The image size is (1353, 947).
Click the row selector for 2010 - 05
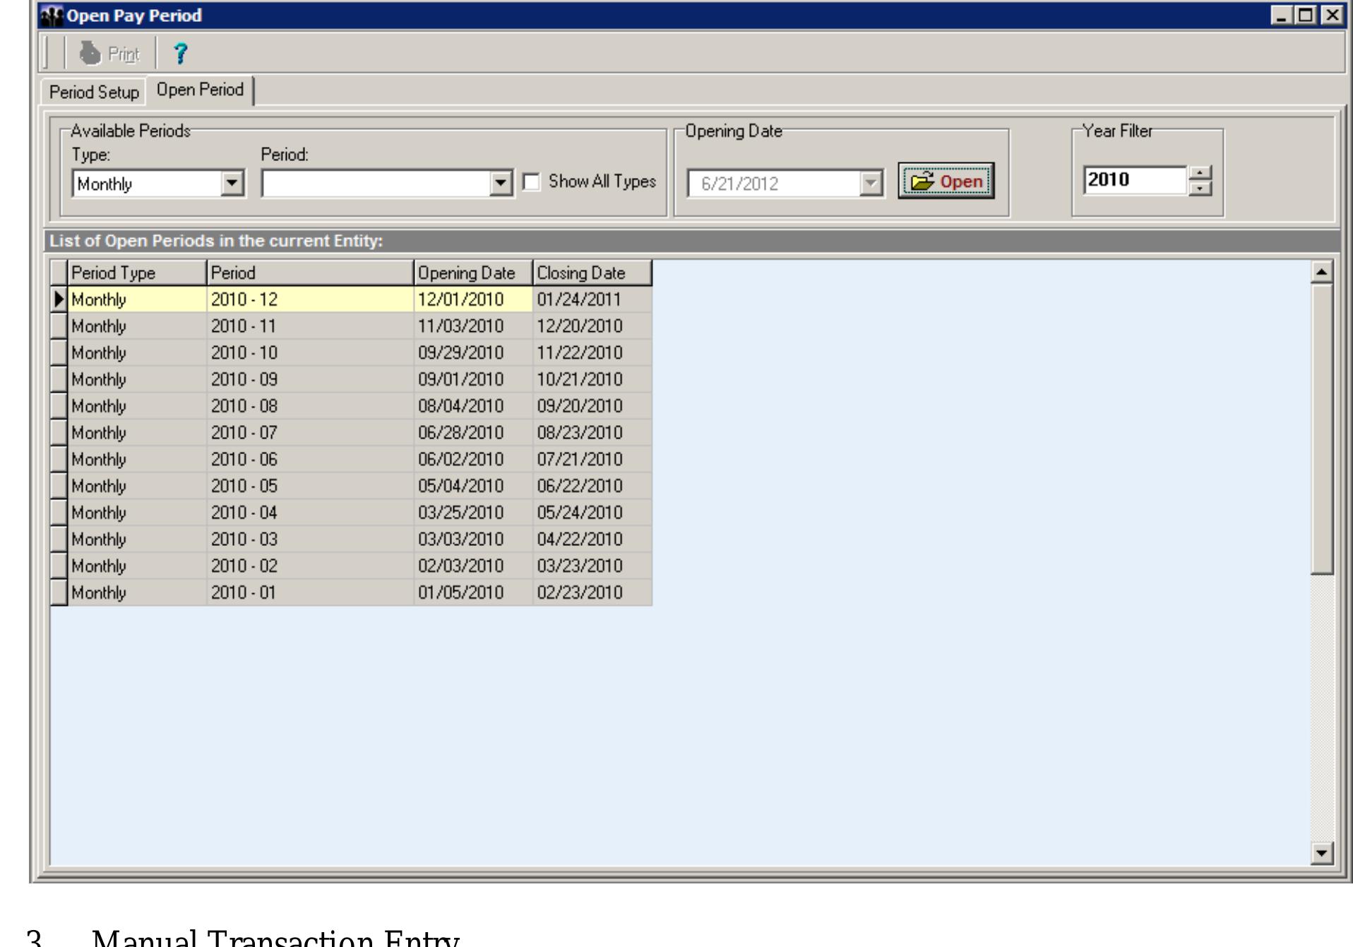(x=59, y=486)
